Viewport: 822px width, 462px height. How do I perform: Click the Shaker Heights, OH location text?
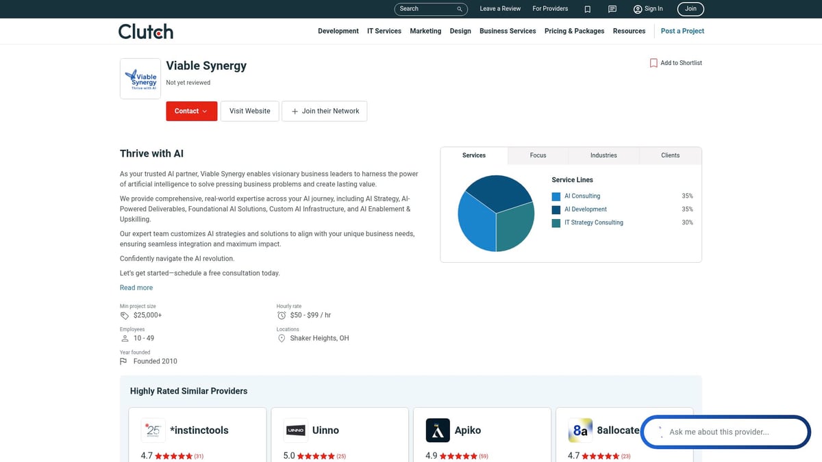pyautogui.click(x=319, y=339)
